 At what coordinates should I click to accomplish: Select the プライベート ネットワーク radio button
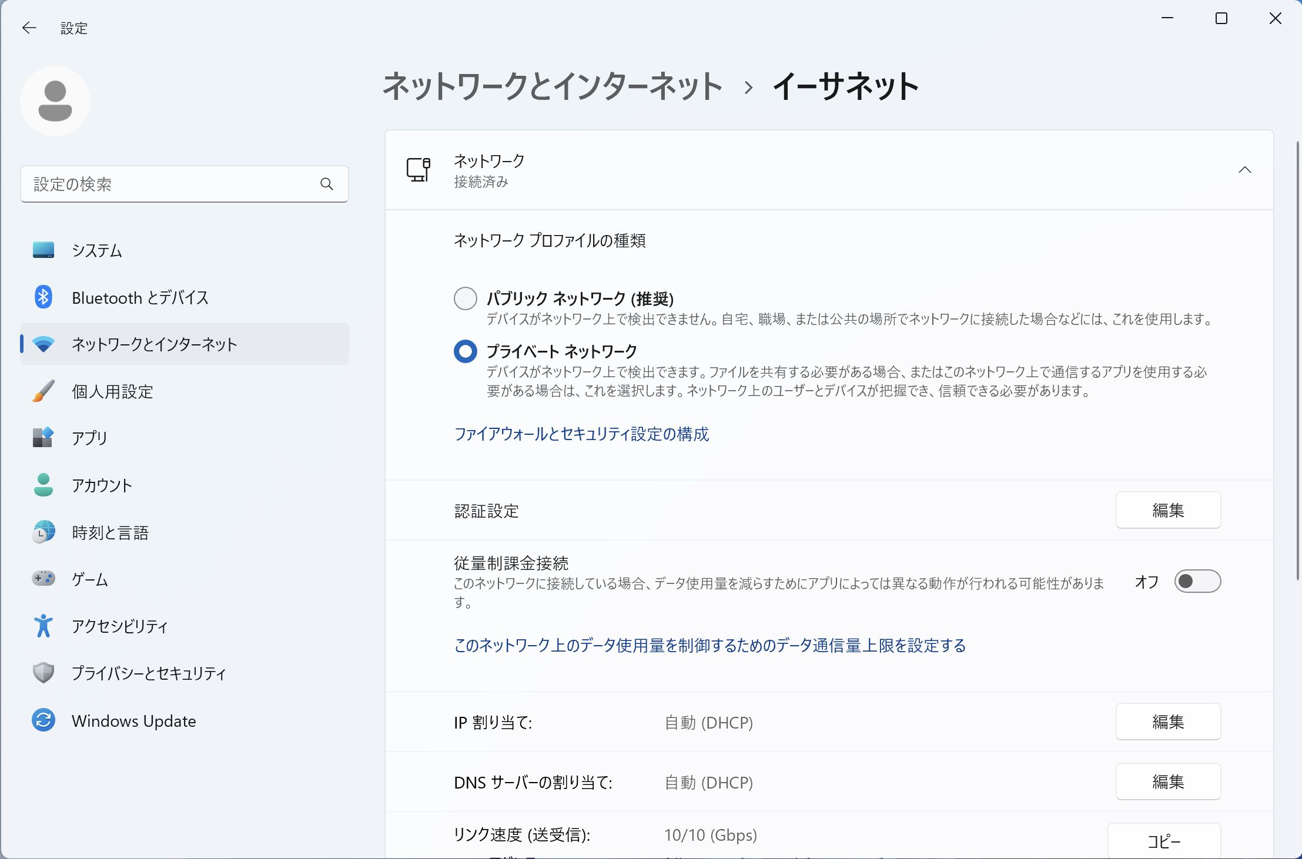coord(465,351)
